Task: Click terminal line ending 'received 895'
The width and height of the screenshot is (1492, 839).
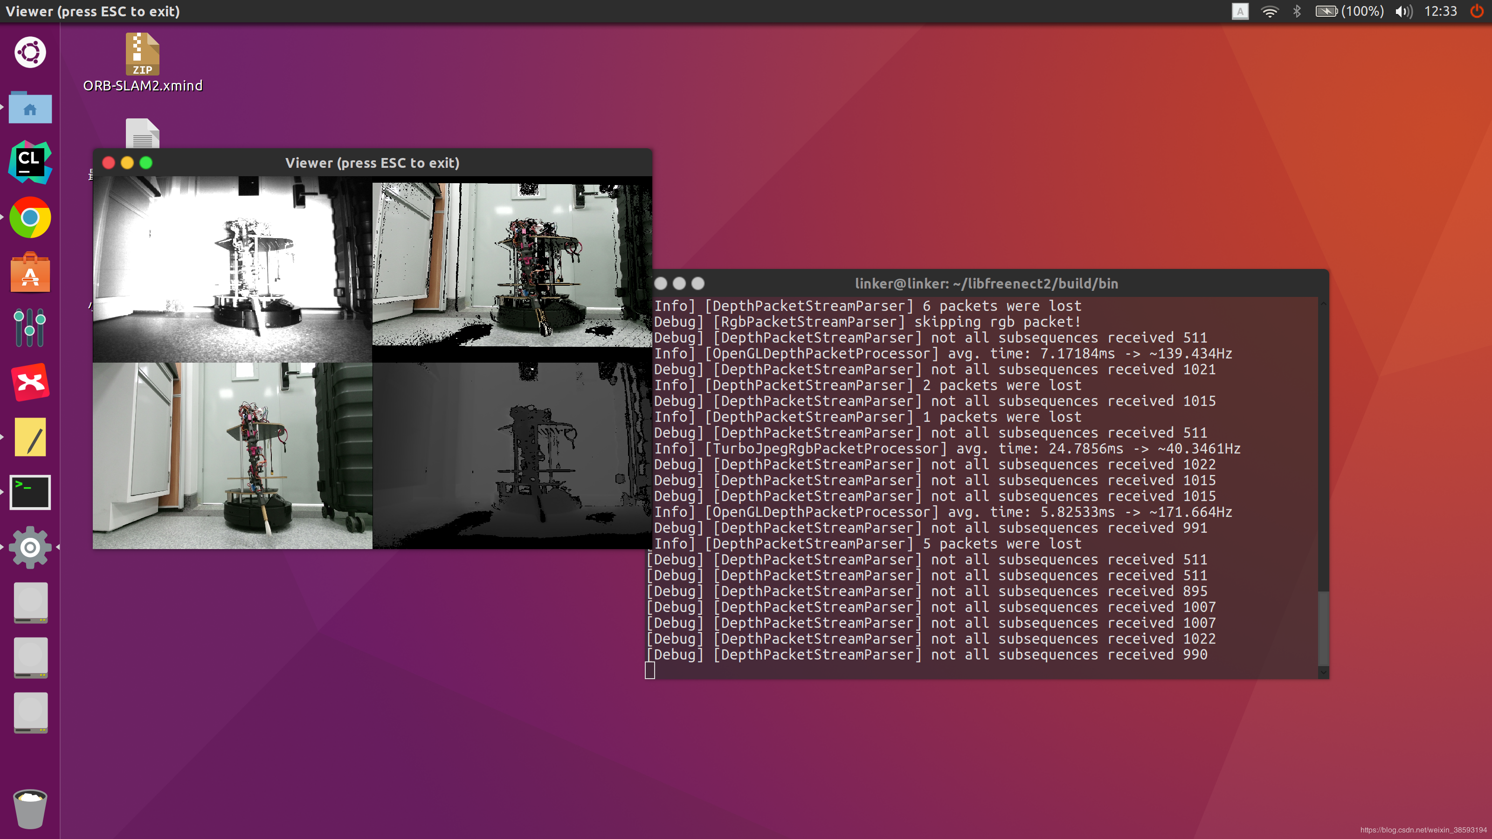Action: (x=927, y=591)
